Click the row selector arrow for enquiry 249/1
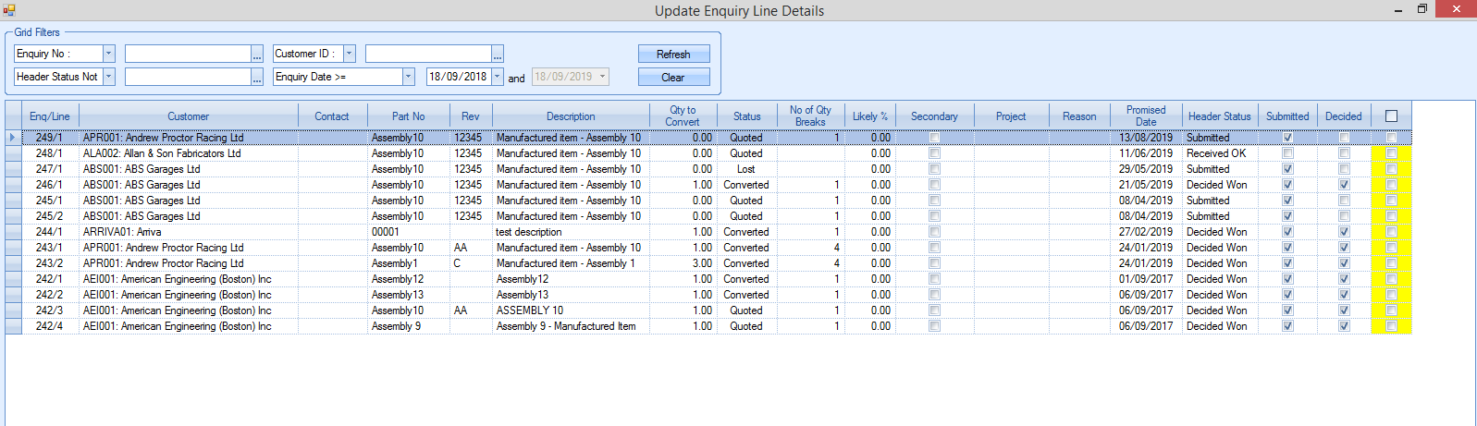Image resolution: width=1477 pixels, height=426 pixels. tap(13, 138)
